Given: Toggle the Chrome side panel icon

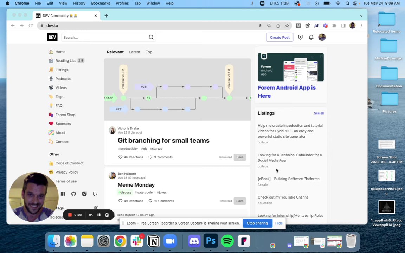Looking at the screenshot, I should (343, 26).
